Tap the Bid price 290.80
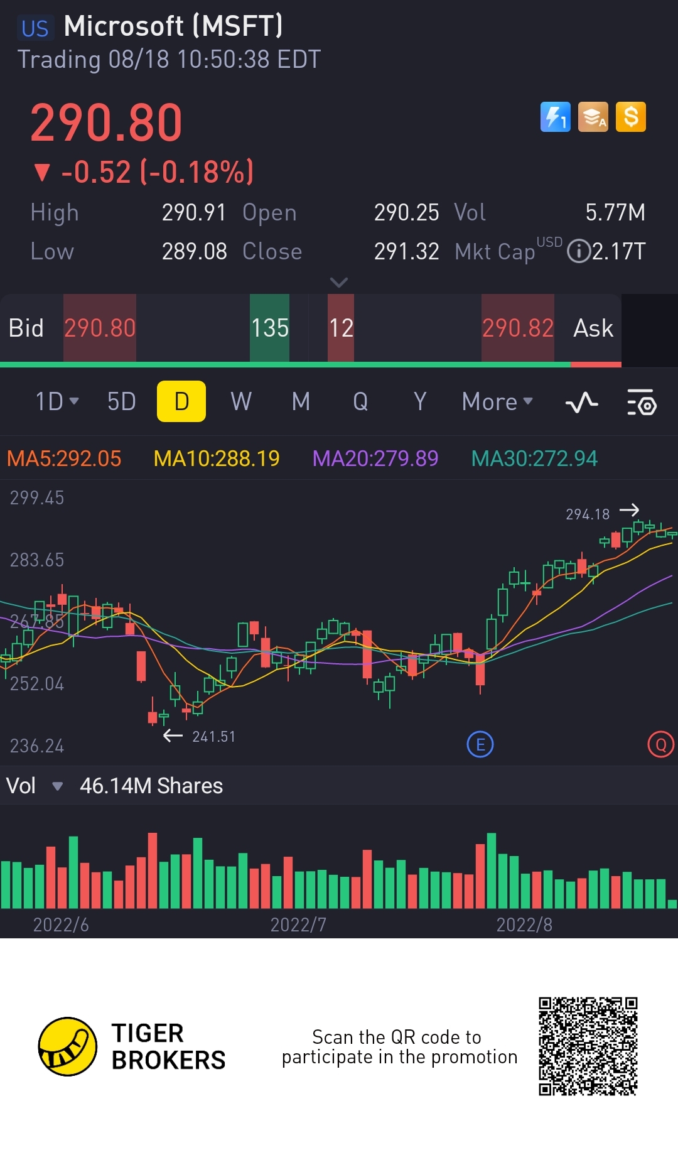678x1155 pixels. (100, 328)
